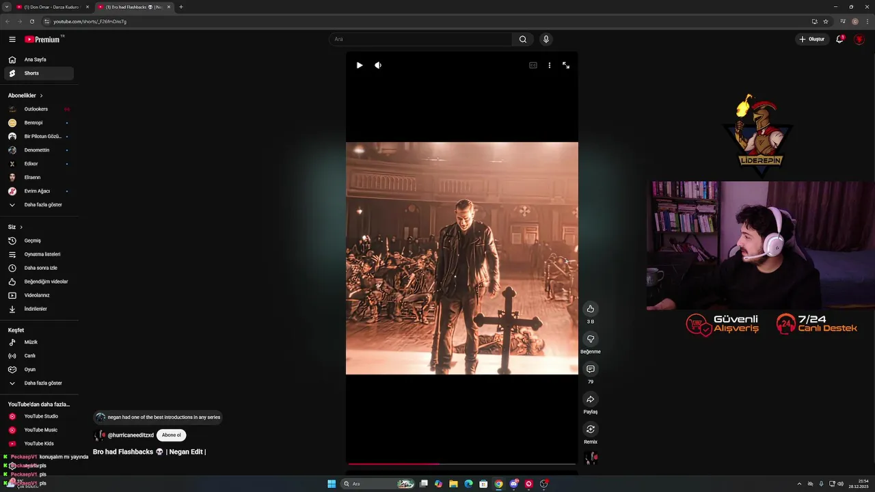Open the sound source thumbnail under Remix
This screenshot has height=492, width=875.
pos(591,459)
